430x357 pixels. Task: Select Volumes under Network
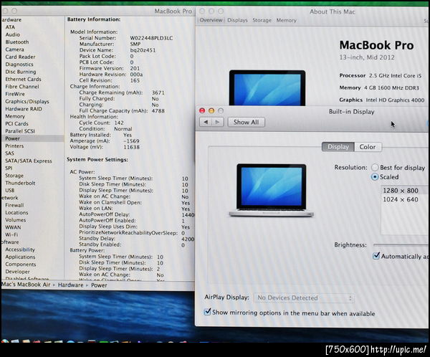click(16, 220)
